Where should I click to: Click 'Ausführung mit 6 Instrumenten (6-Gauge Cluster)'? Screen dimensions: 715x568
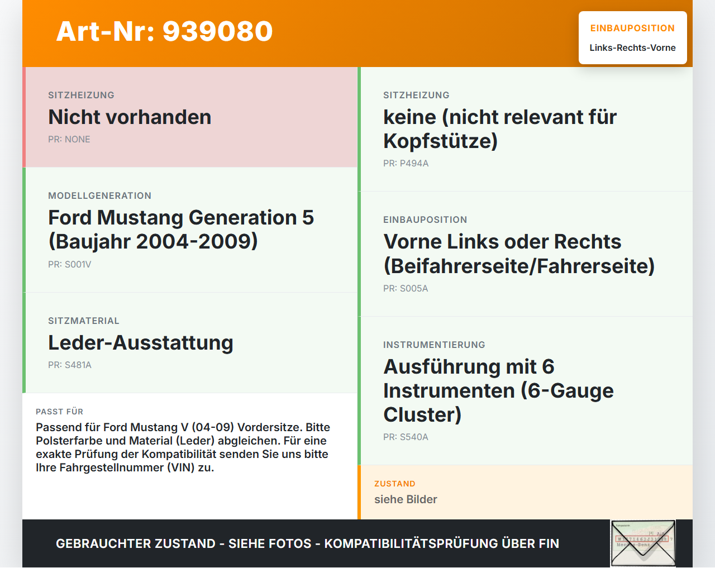point(498,390)
